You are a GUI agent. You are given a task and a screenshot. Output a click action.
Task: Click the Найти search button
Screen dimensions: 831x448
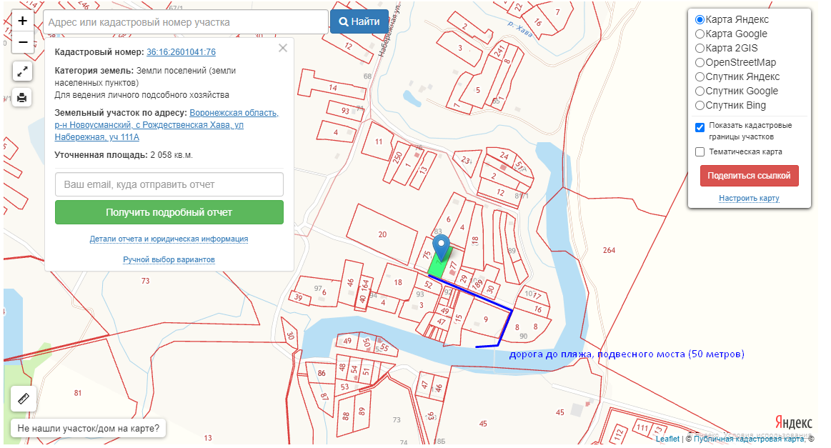359,21
